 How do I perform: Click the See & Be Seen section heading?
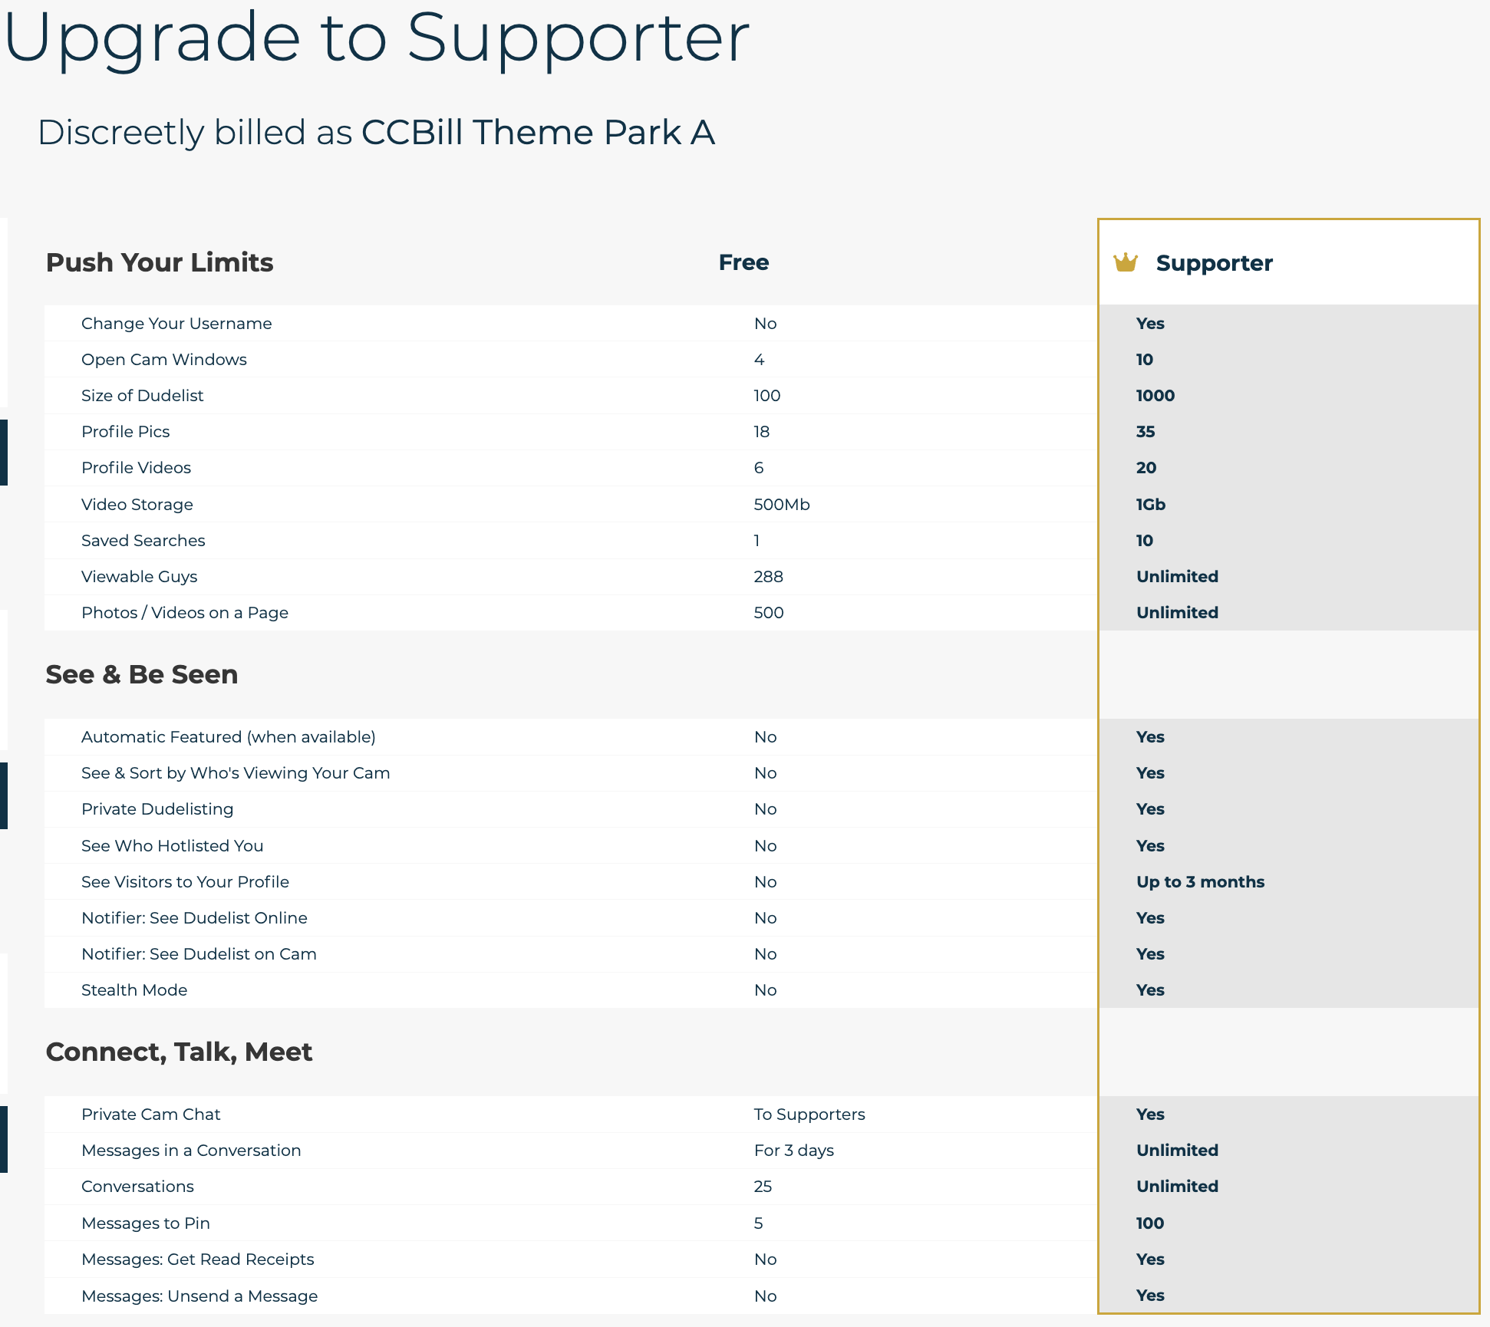[x=142, y=674]
